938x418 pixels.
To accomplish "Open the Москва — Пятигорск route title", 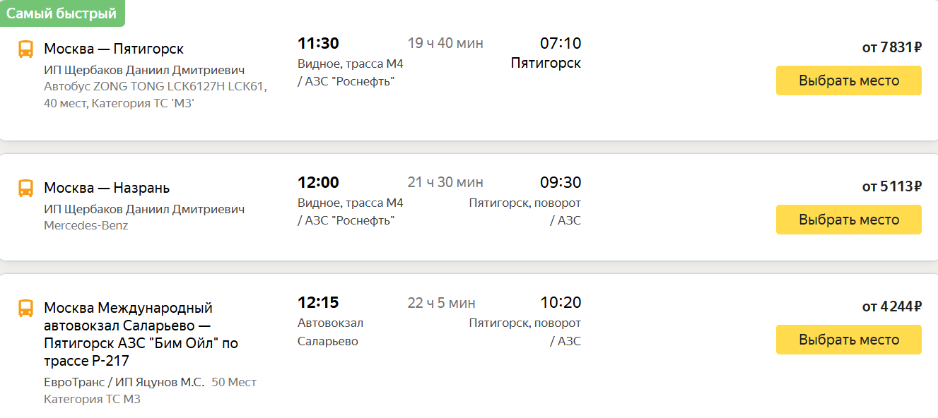I will click(114, 49).
